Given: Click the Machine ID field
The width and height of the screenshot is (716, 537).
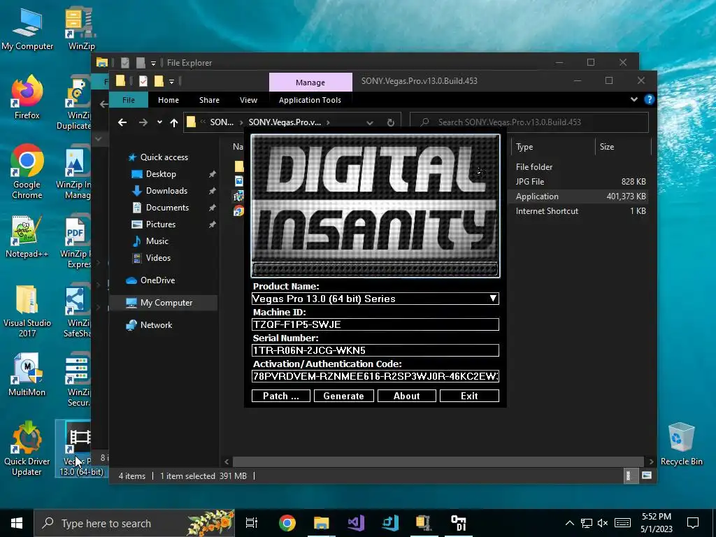Looking at the screenshot, I should tap(375, 324).
